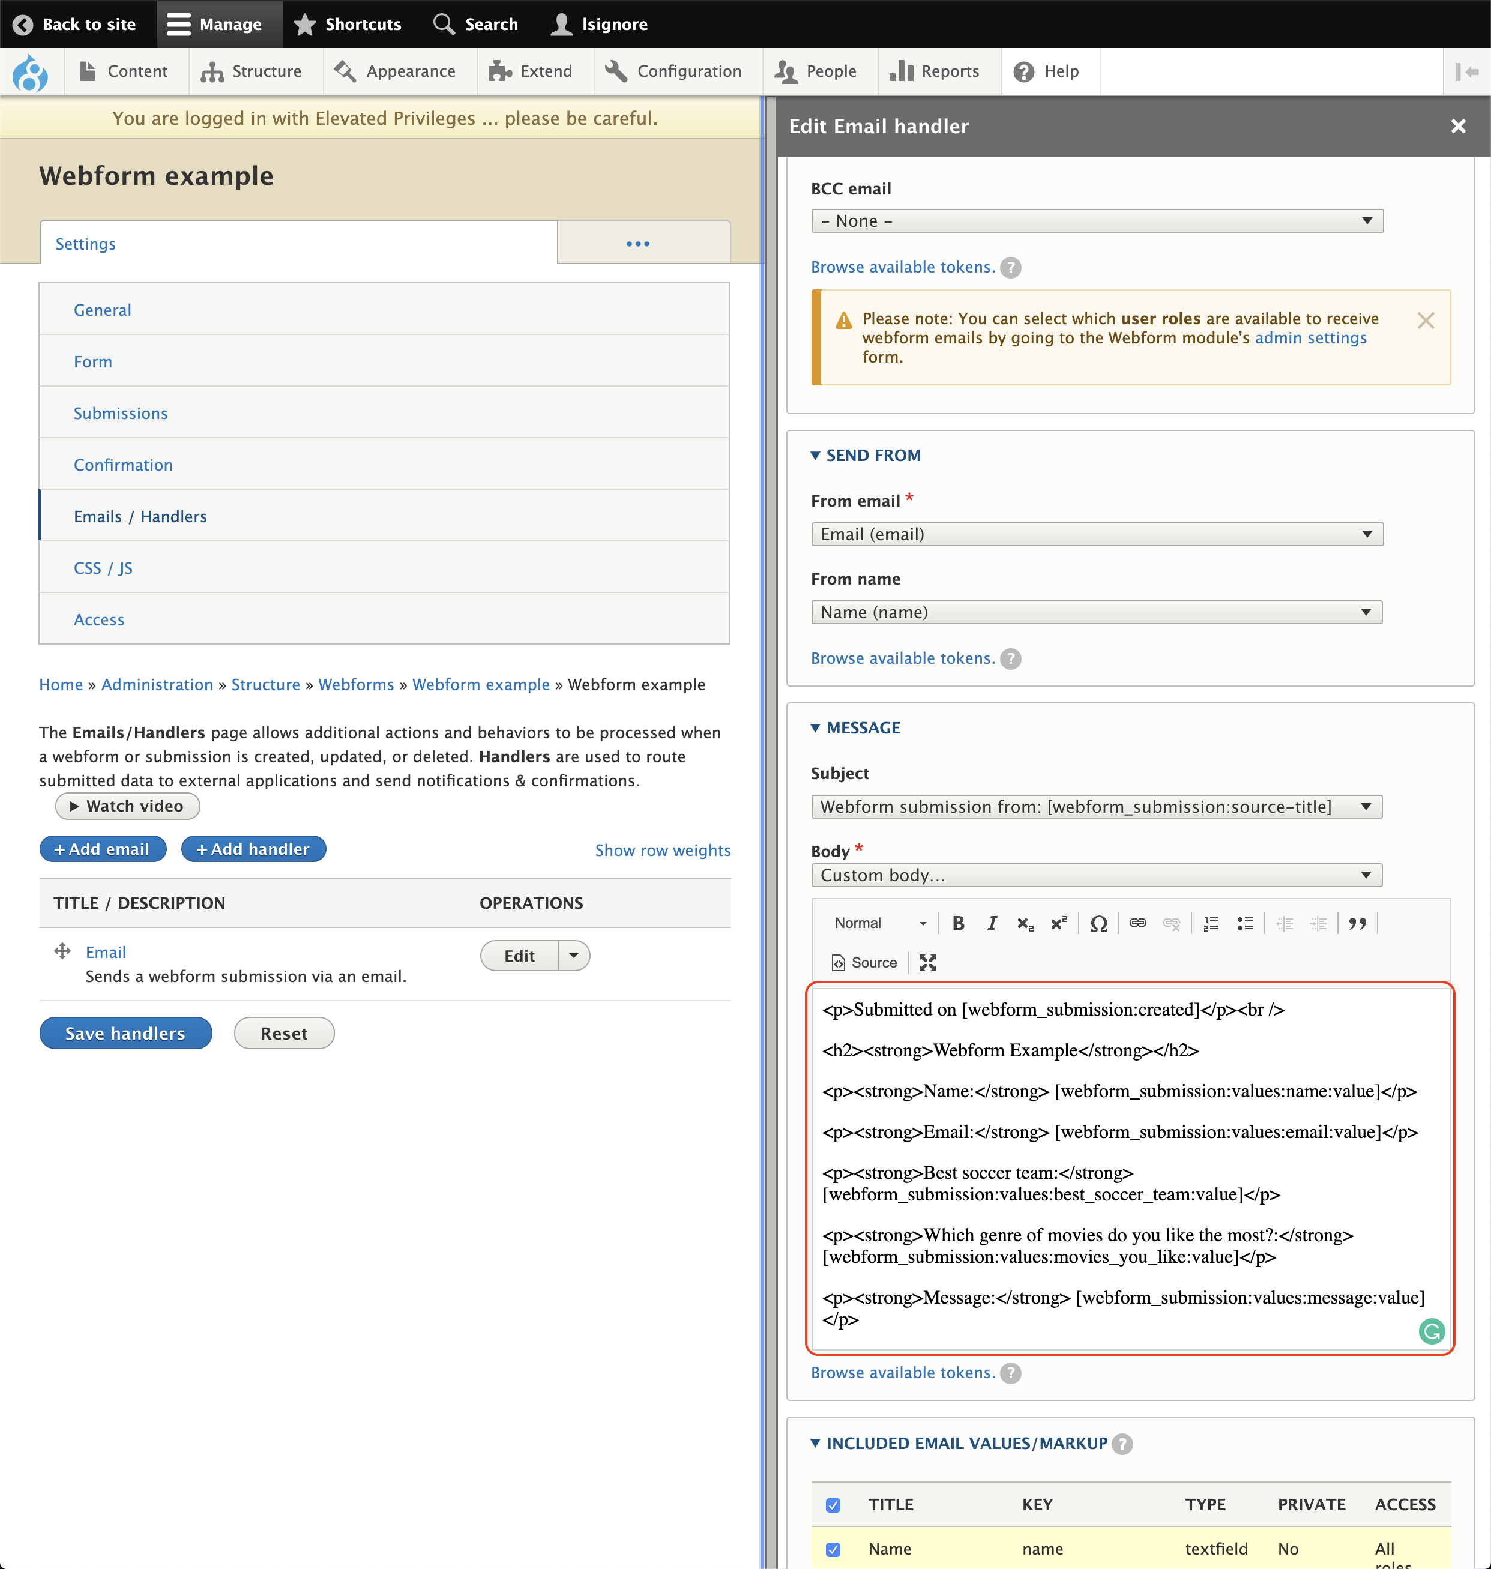This screenshot has height=1569, width=1491.
Task: Open the From name dropdown
Action: click(x=1097, y=612)
